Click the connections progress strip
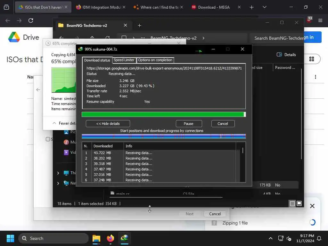The height and width of the screenshot is (246, 328). click(x=164, y=136)
